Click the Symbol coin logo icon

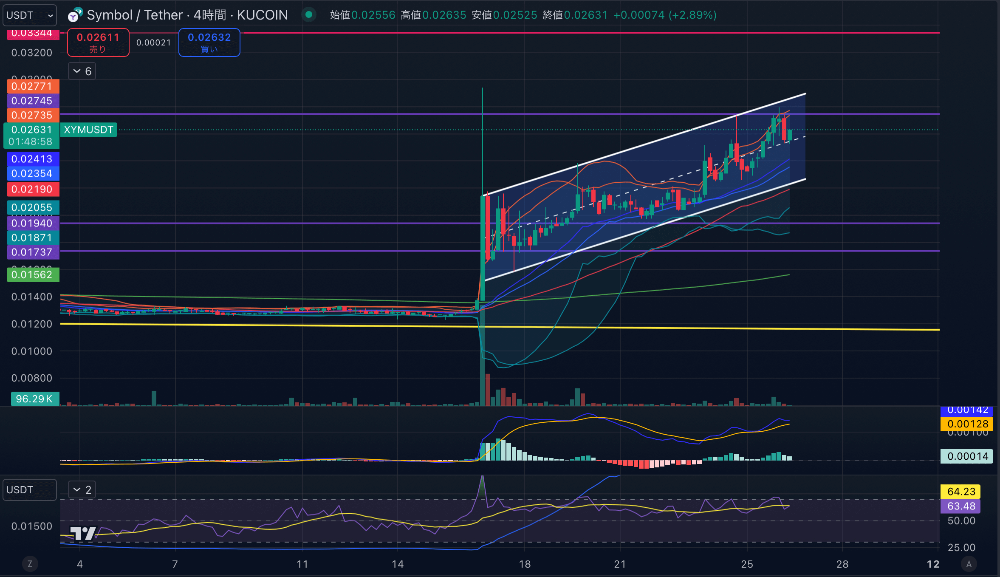(x=75, y=15)
